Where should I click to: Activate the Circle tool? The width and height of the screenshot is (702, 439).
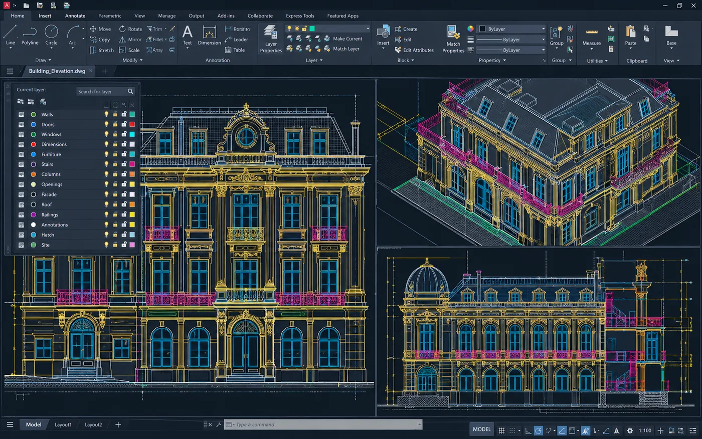51,36
